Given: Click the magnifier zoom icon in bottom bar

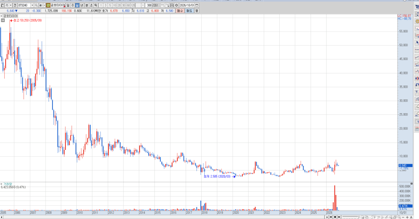Looking at the screenshot, I should tap(399, 217).
